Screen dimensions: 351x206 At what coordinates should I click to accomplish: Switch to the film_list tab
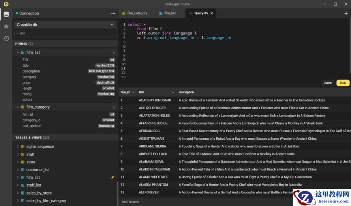(170, 13)
